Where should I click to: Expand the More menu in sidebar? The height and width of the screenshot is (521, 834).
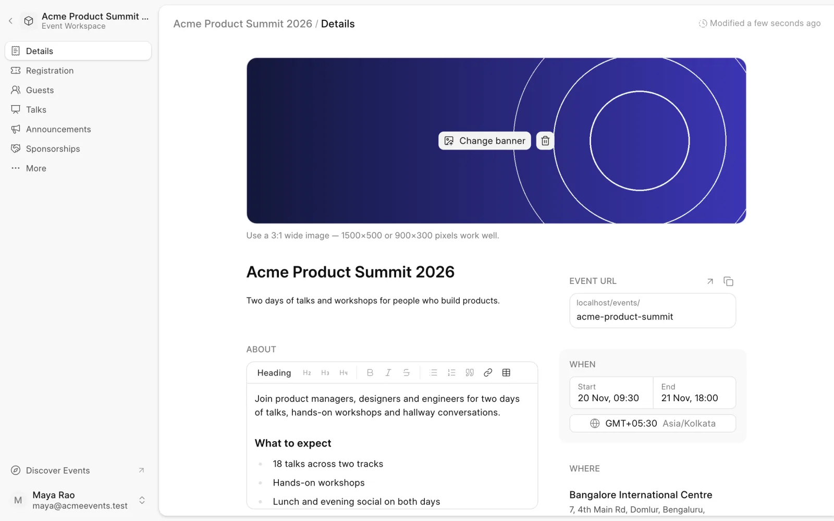(78, 168)
